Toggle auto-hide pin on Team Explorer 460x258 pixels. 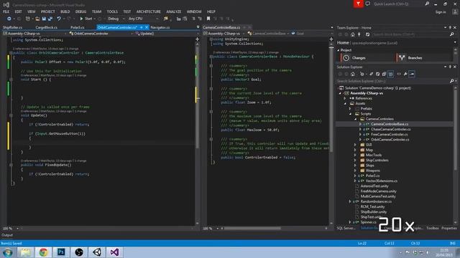click(450, 27)
